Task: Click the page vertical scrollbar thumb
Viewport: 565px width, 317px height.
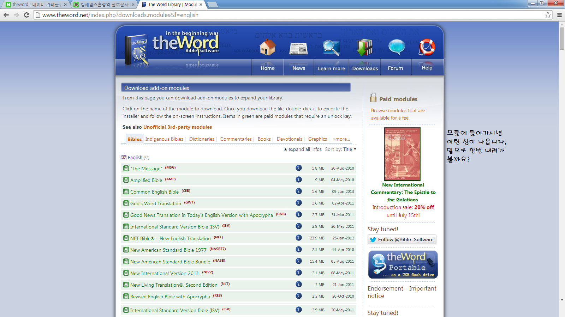Action: click(x=562, y=38)
